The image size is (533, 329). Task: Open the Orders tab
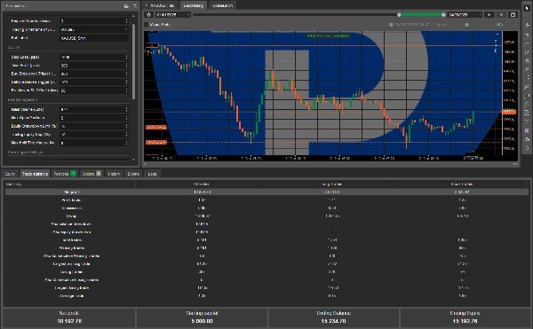coord(91,174)
